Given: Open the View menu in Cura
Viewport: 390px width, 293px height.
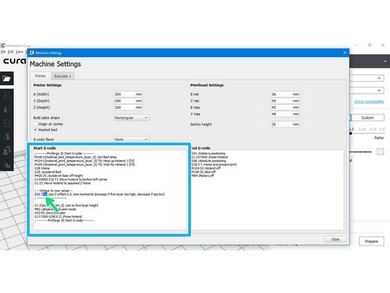Looking at the screenshot, I should [x=19, y=52].
